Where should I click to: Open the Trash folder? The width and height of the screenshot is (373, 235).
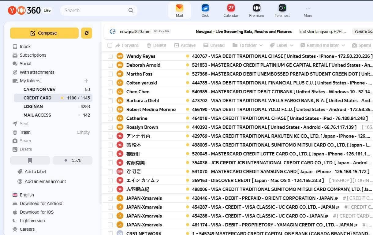pyautogui.click(x=25, y=132)
